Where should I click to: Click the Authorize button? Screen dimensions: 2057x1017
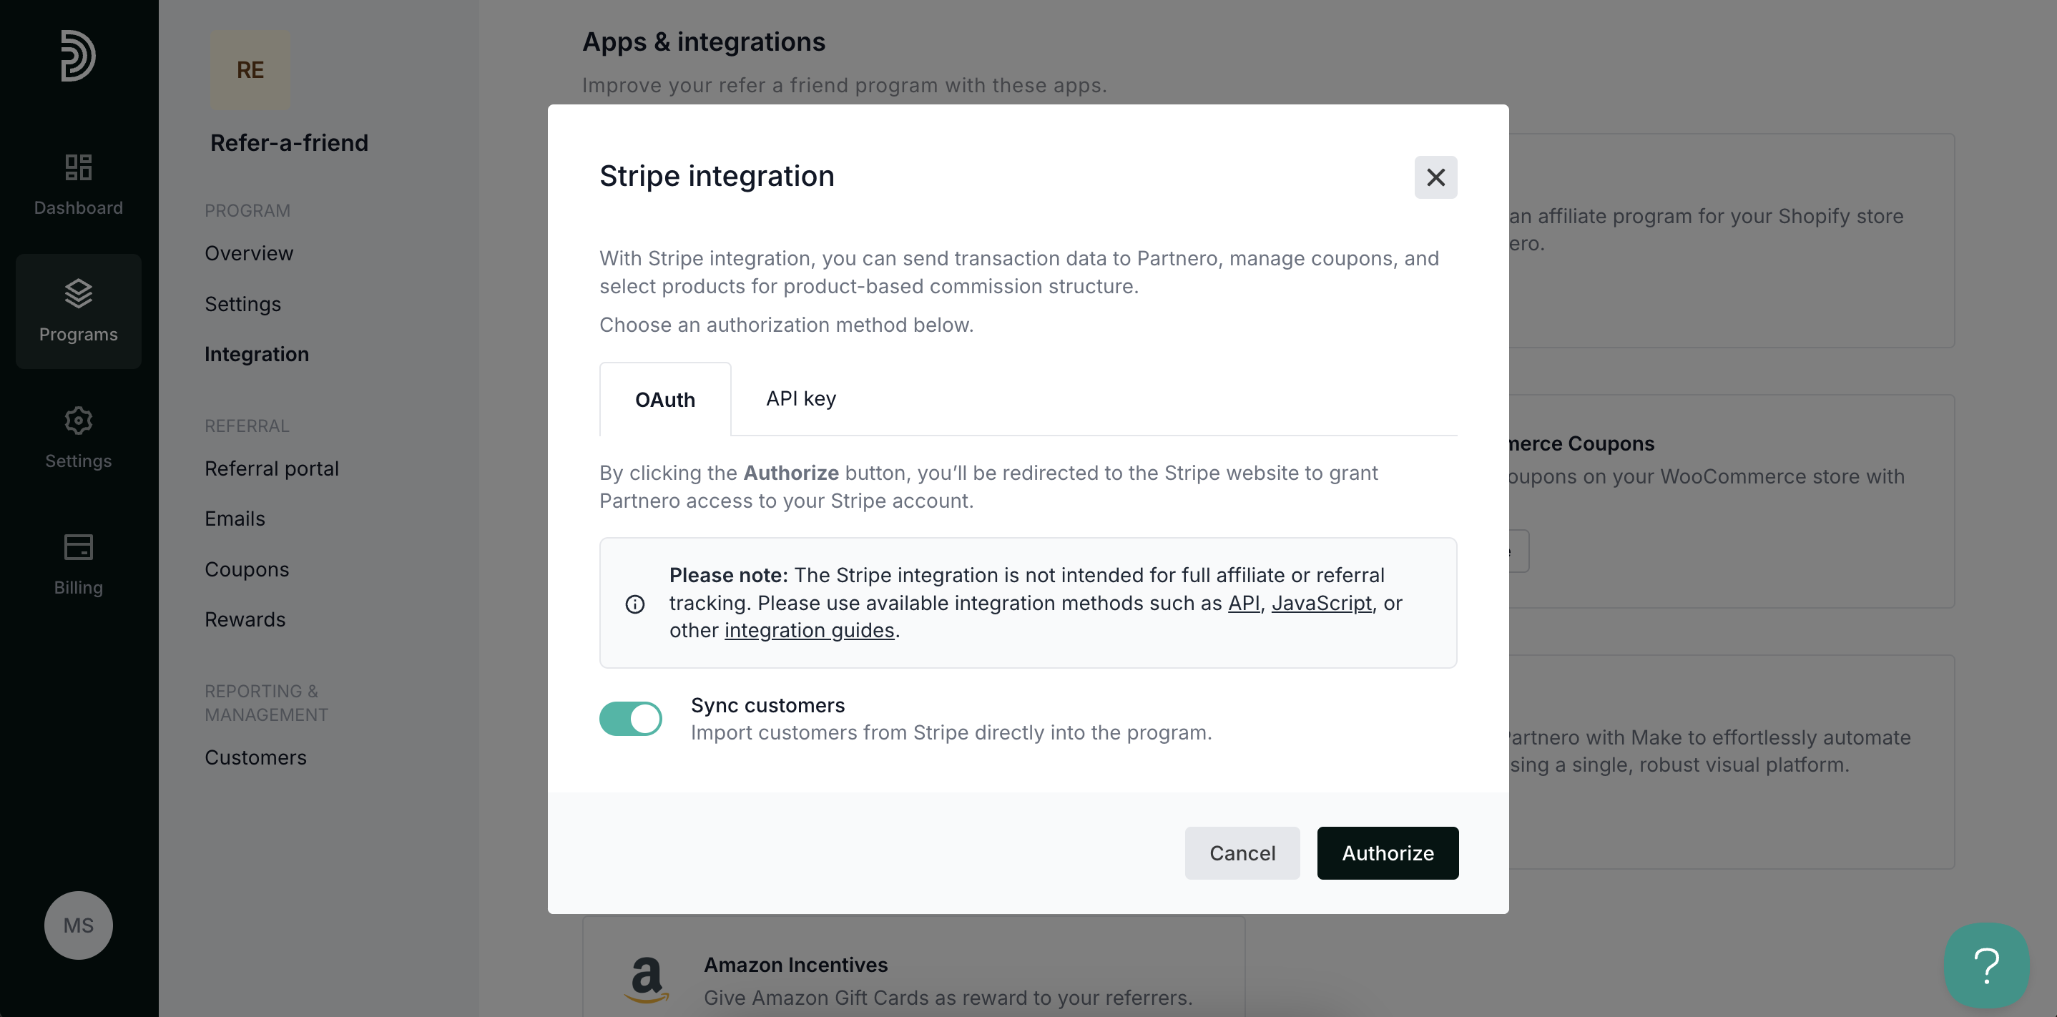coord(1387,853)
